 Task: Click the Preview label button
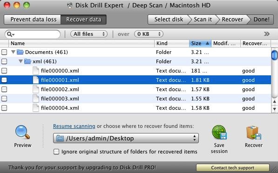click(23, 145)
